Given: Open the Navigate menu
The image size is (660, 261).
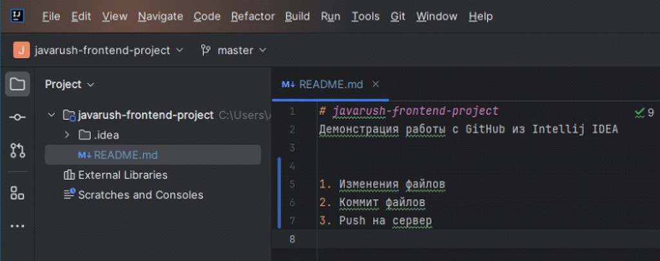Looking at the screenshot, I should (x=160, y=16).
